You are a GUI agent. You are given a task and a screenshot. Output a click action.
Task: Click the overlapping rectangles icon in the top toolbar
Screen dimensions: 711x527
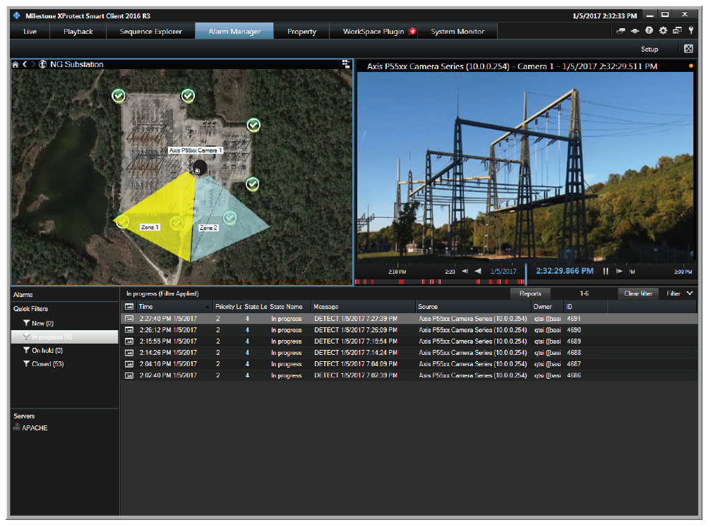pos(621,31)
